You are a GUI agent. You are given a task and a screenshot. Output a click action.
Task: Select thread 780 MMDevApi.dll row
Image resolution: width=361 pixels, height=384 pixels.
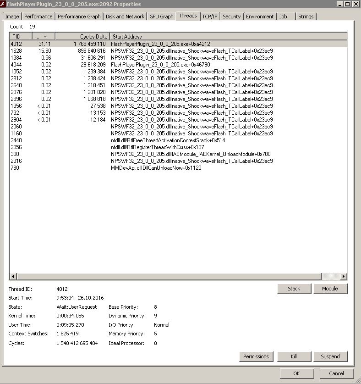click(x=178, y=168)
